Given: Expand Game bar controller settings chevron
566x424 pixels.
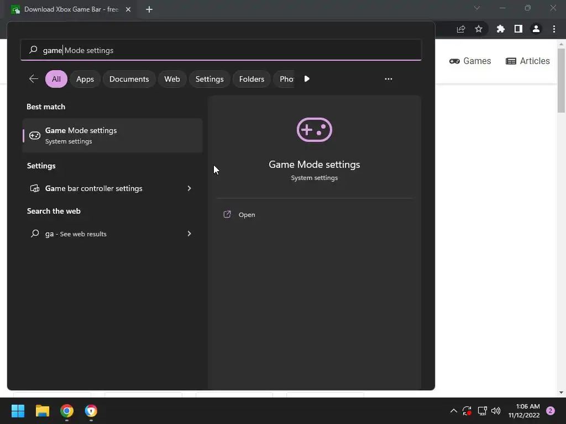Looking at the screenshot, I should point(189,188).
